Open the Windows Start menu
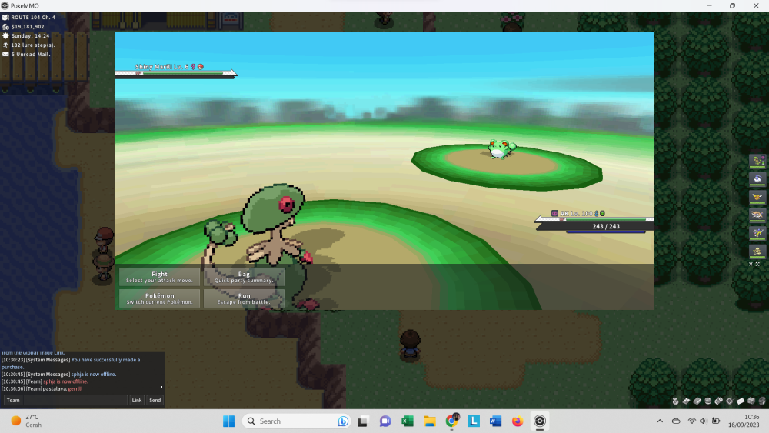 (x=228, y=421)
